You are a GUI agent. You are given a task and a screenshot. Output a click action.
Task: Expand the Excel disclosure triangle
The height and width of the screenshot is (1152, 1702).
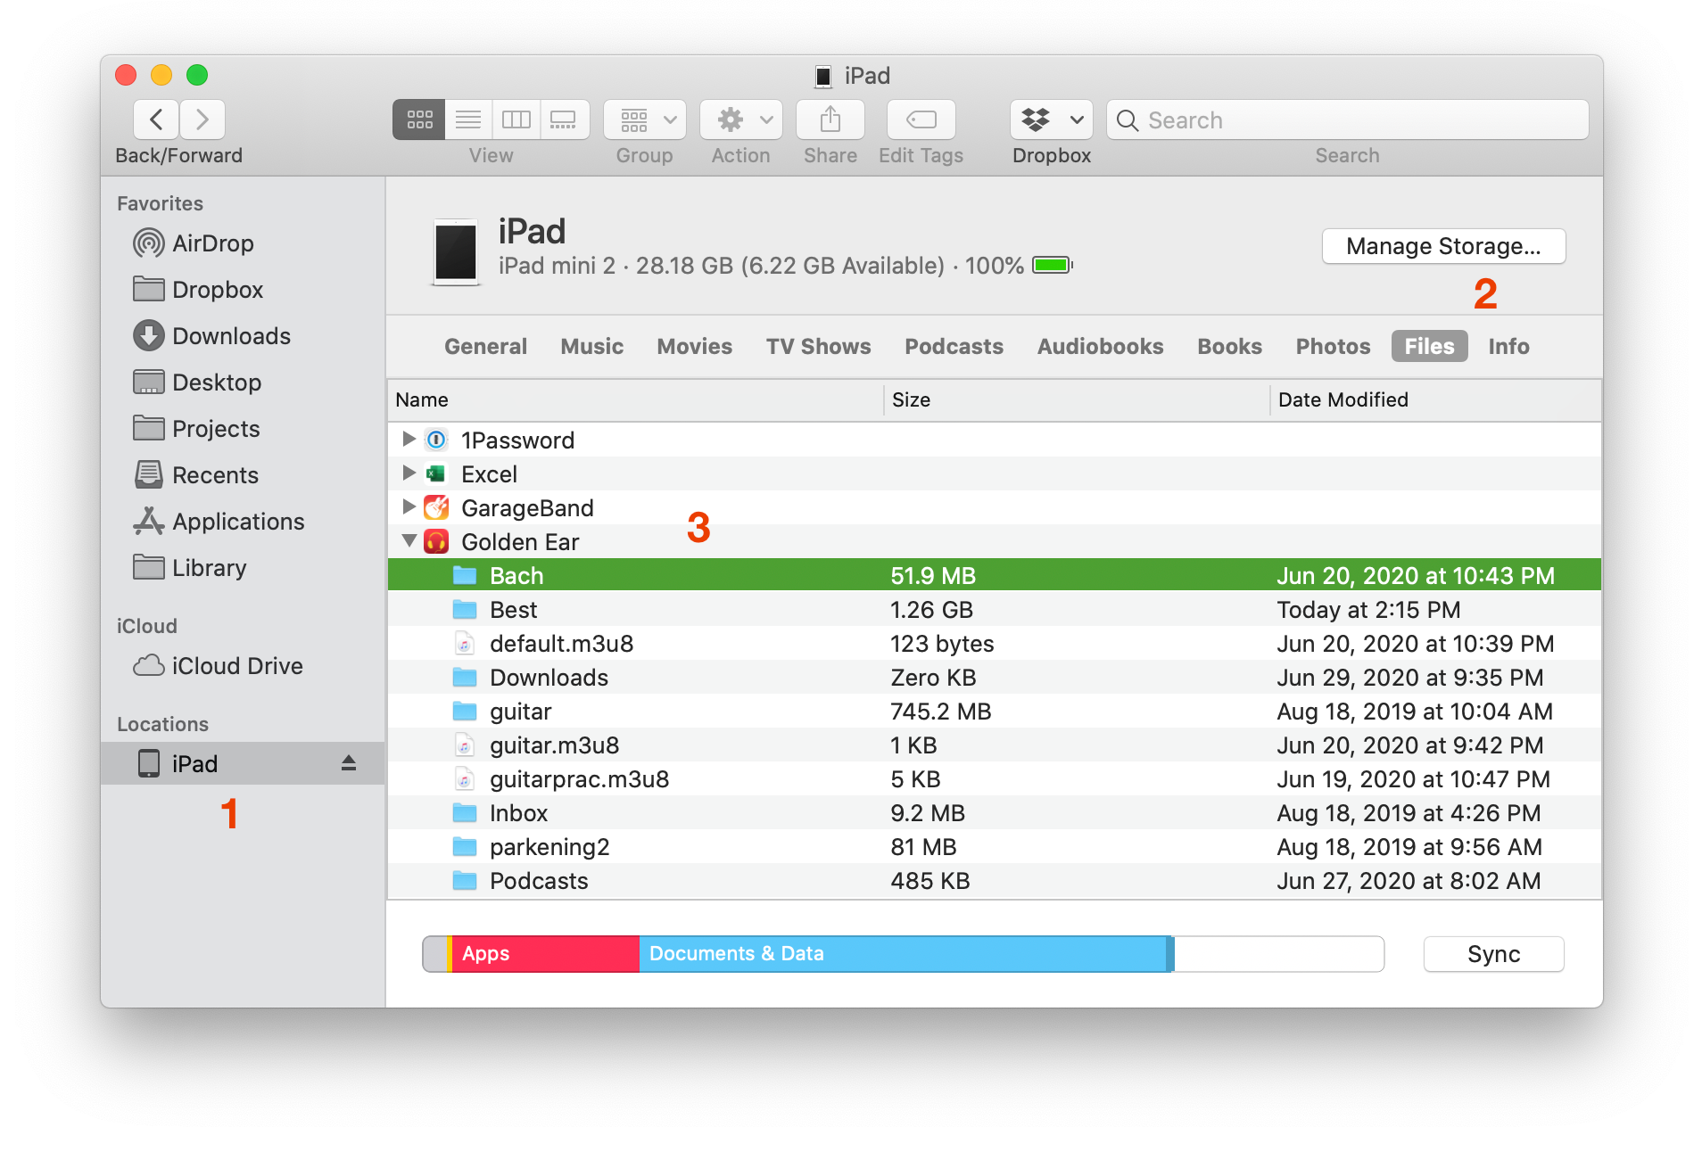coord(409,473)
